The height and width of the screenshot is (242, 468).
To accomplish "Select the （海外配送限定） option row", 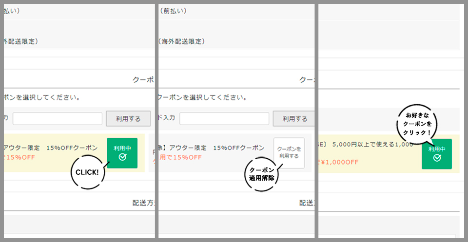I will coord(181,41).
